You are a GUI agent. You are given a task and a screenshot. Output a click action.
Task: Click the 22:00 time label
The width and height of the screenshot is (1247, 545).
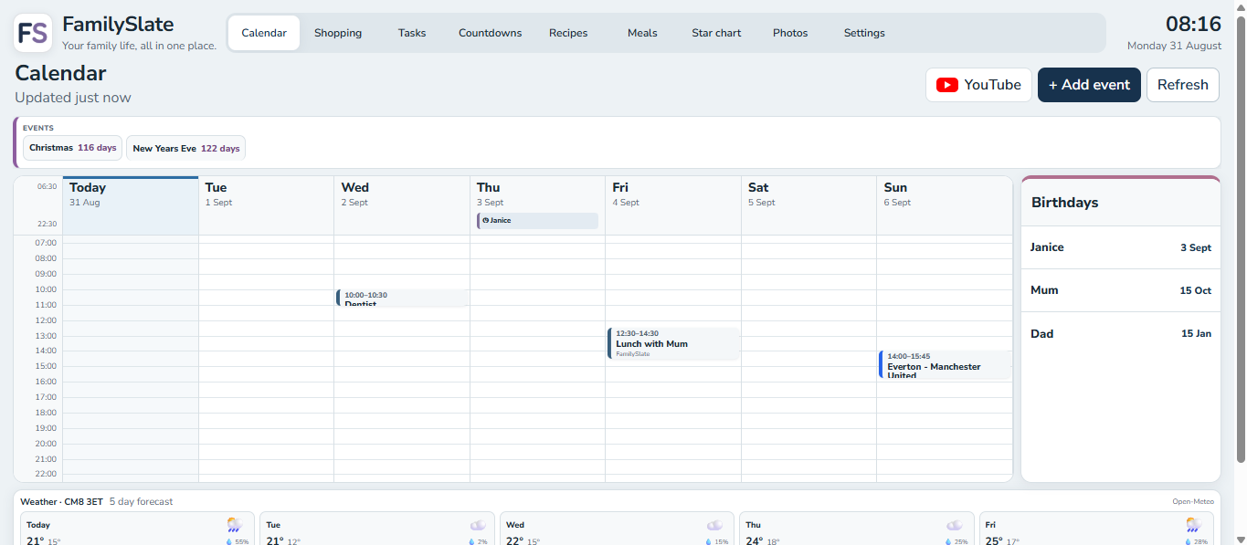[46, 474]
